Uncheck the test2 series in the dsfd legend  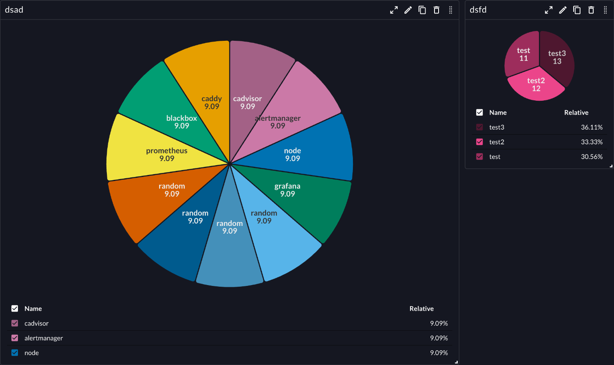coord(479,142)
